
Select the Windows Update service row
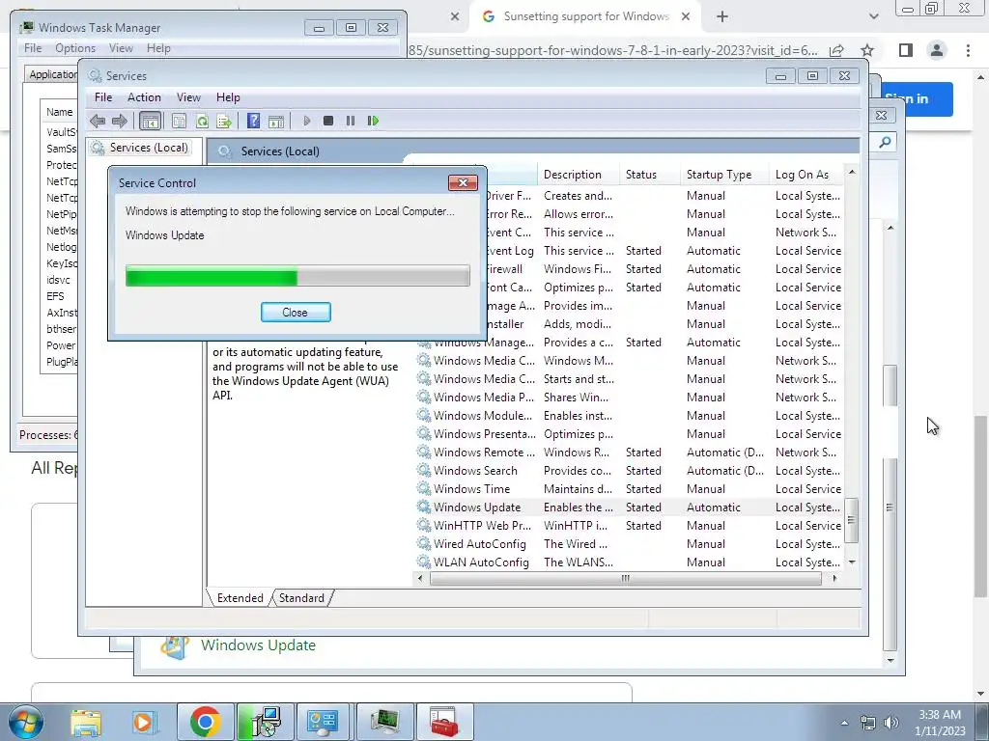pyautogui.click(x=630, y=508)
